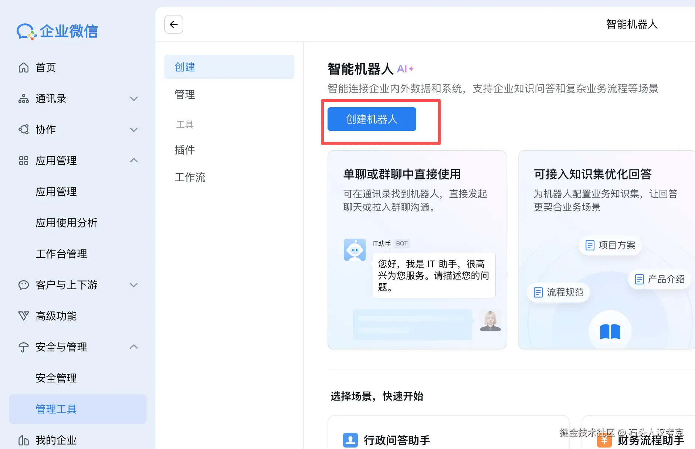Click the 创建机器人 button

372,119
